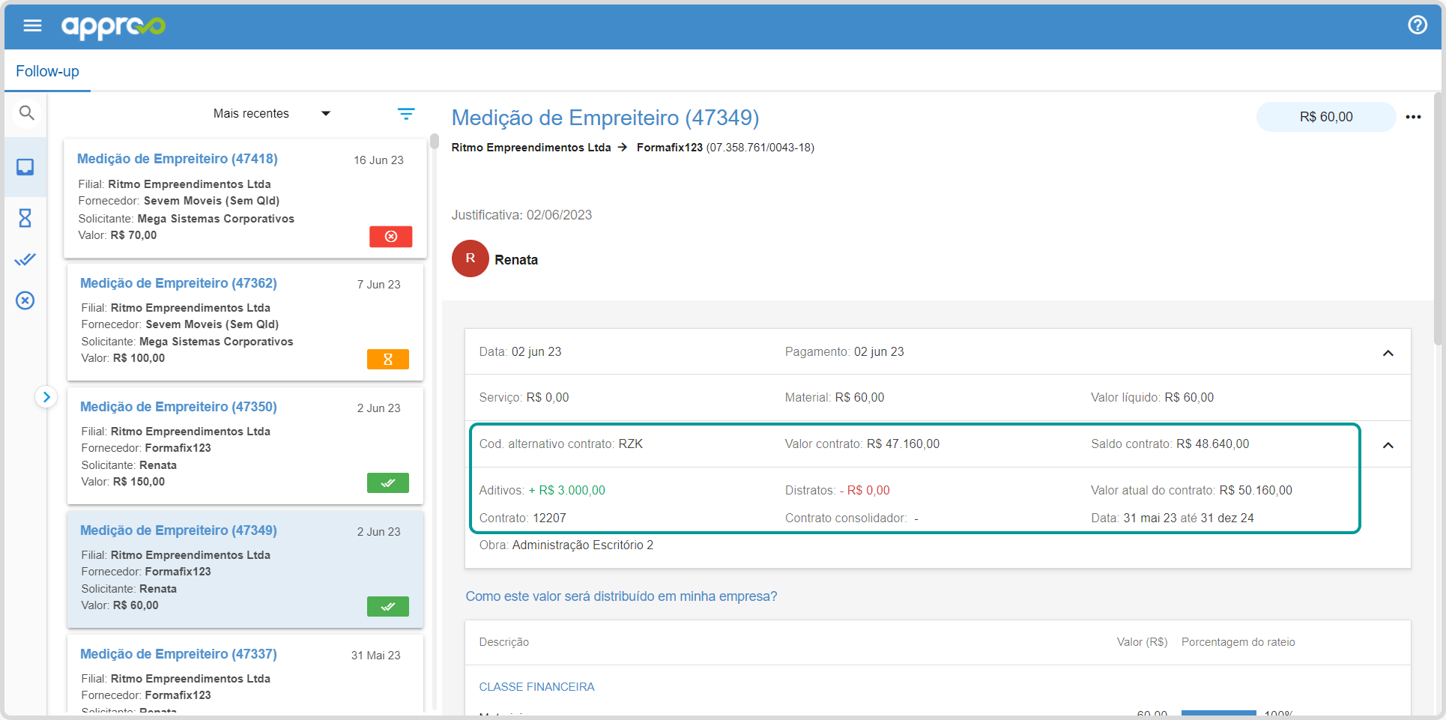Open Medição de Empreiteiro (47350)
Image resolution: width=1446 pixels, height=720 pixels.
[x=178, y=407]
